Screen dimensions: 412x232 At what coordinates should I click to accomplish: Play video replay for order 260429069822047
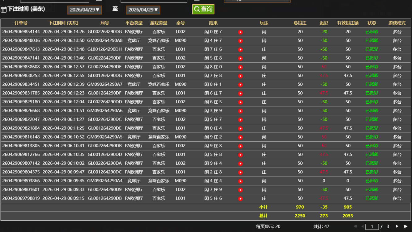[x=240, y=120]
